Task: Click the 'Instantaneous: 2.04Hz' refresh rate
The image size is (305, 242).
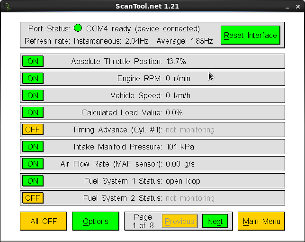Action: coord(111,41)
